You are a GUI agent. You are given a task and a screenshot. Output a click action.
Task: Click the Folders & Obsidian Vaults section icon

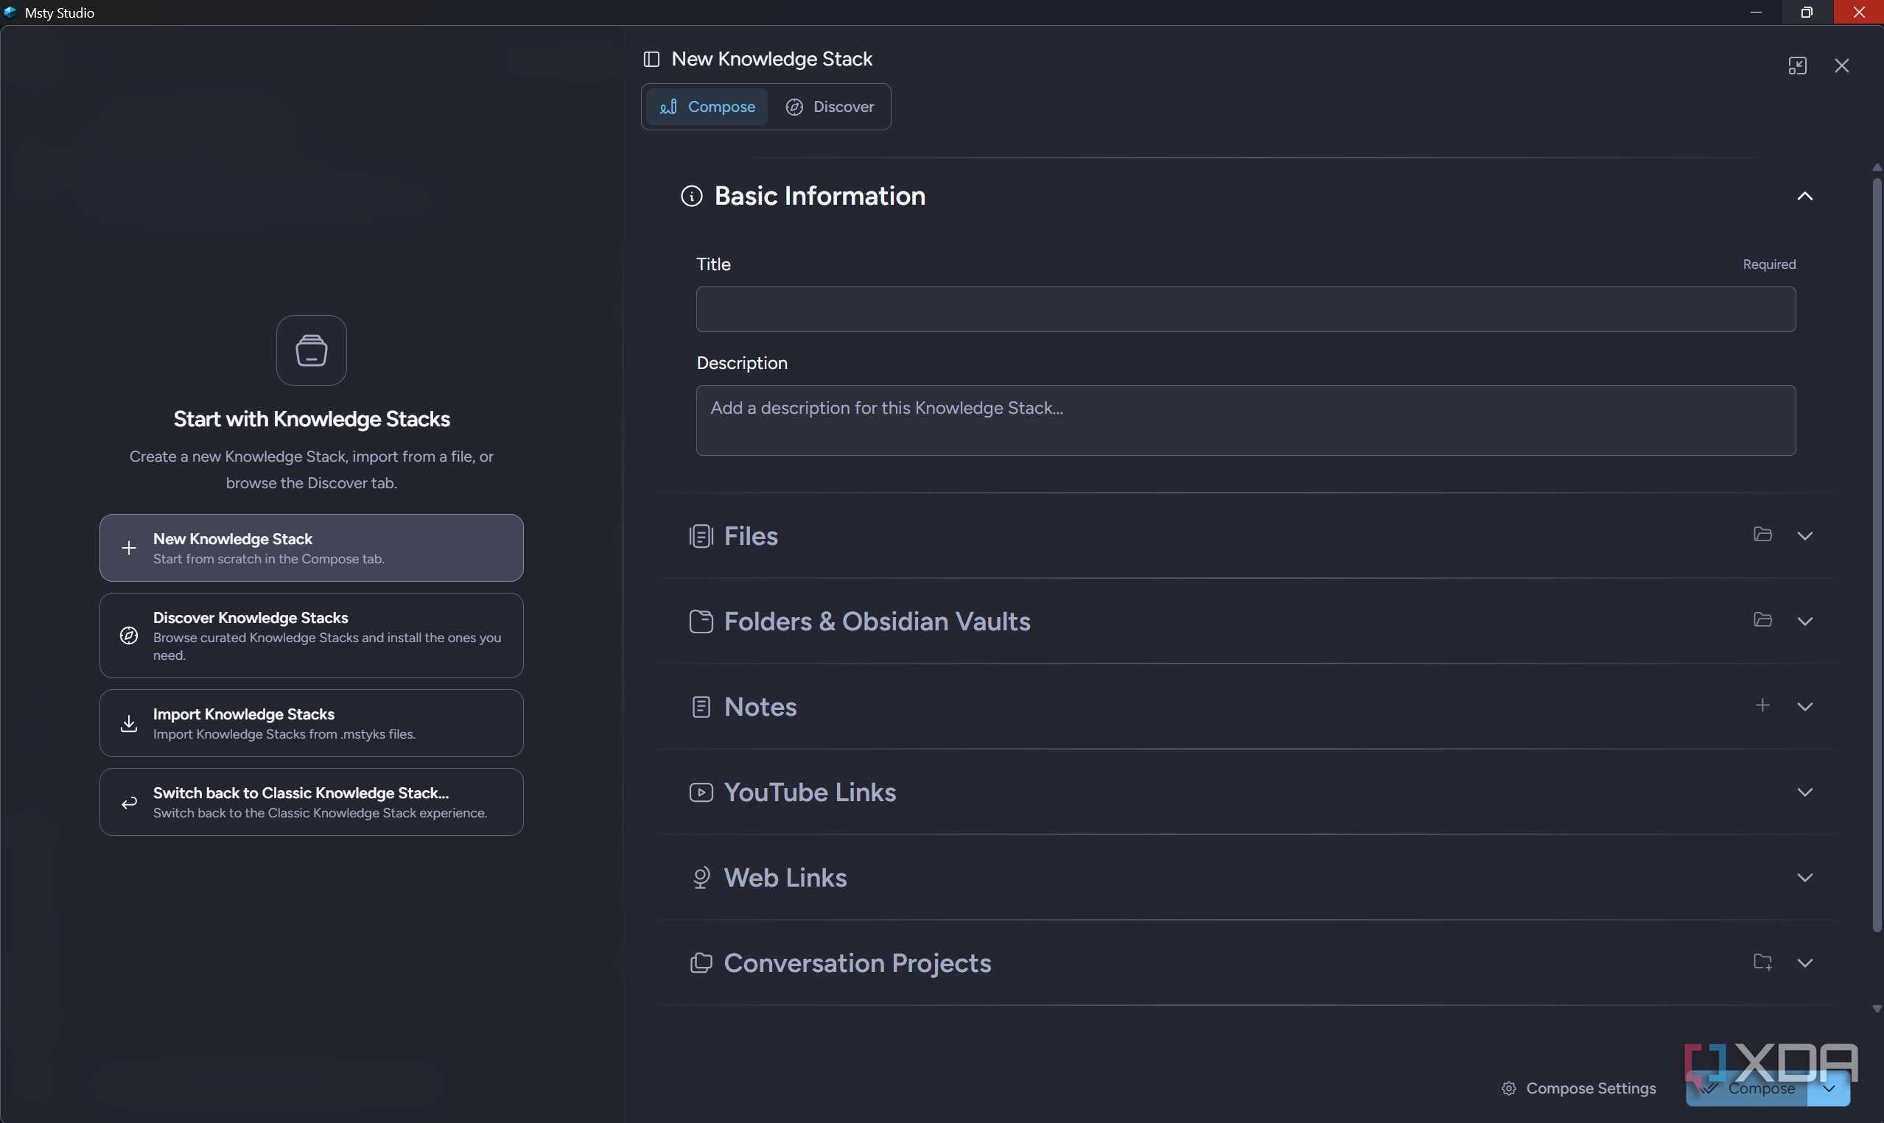(x=701, y=622)
